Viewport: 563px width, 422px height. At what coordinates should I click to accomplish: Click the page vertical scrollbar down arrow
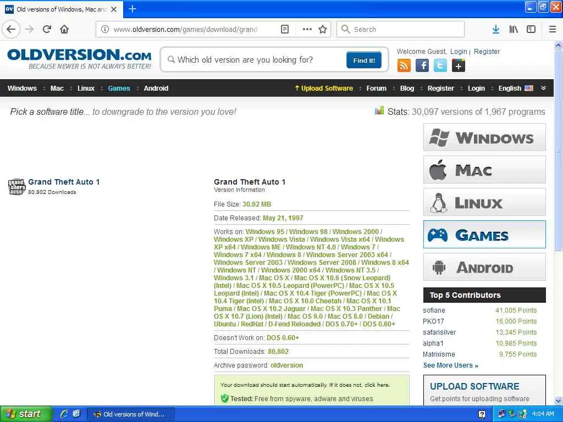[x=558, y=401]
